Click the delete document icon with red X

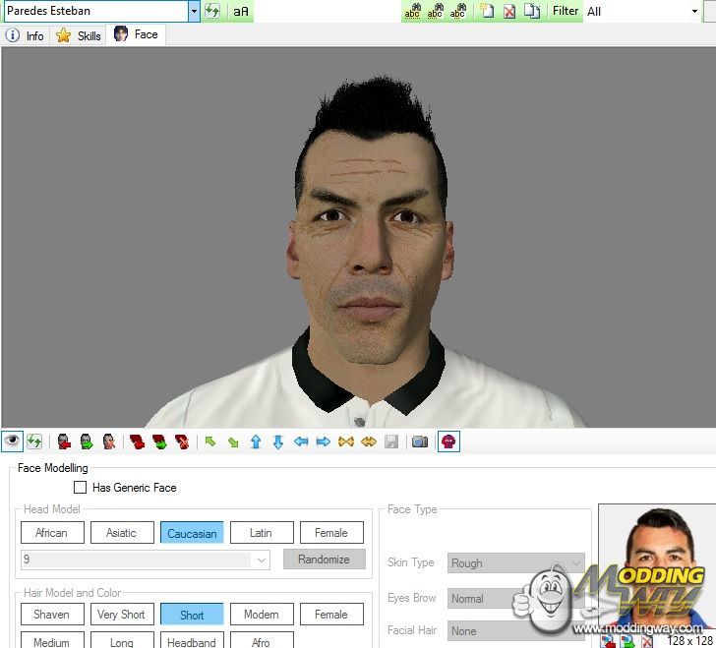click(508, 11)
